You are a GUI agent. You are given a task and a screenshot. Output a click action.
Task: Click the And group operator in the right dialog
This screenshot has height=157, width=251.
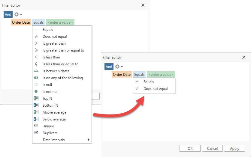(109, 67)
